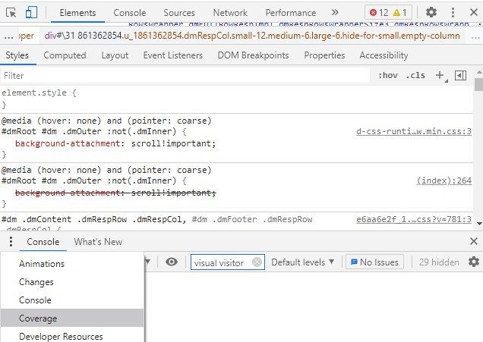Switch to the Layout tab
Viewport: 483px width, 342px height.
pyautogui.click(x=115, y=55)
